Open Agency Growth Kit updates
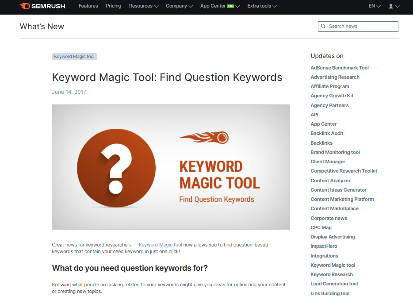Viewport: 413px width, 300px height. click(332, 96)
